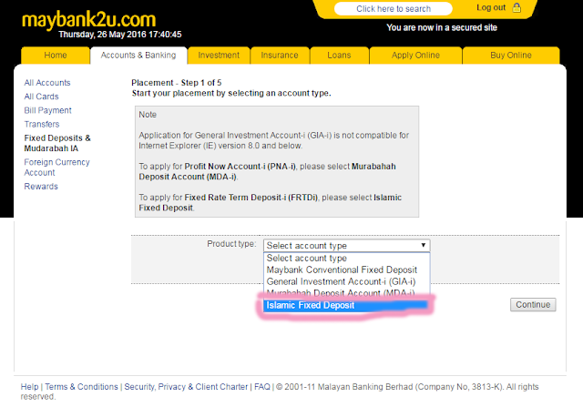
Task: Open All Cards in sidebar
Action: click(41, 97)
